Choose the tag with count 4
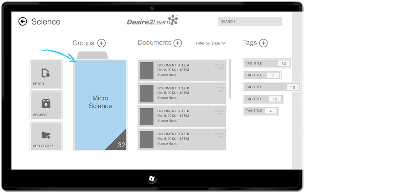Screen dimensions: 407x194 click(260, 111)
